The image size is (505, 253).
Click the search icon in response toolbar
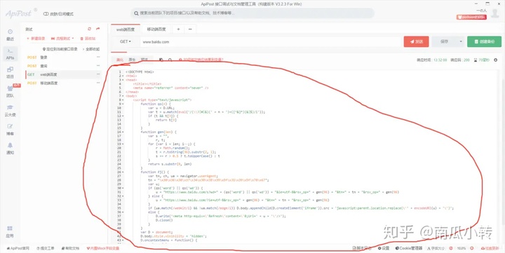[170, 60]
